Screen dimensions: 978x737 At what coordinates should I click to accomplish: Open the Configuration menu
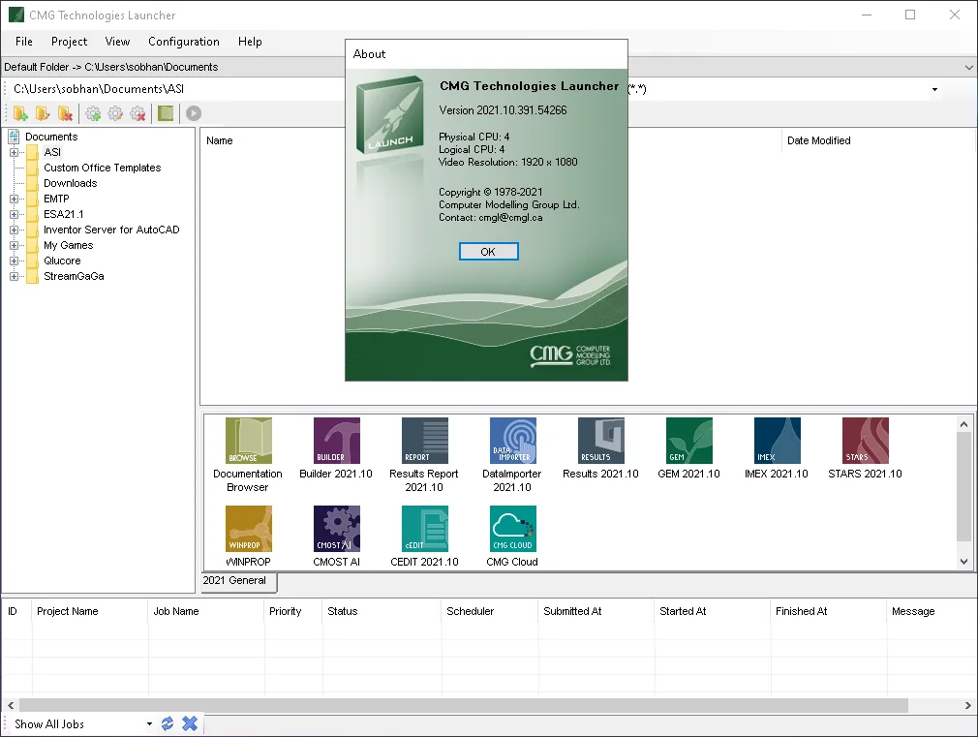click(x=184, y=42)
